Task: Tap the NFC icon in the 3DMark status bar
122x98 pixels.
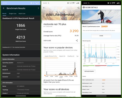Action: click(68, 3)
